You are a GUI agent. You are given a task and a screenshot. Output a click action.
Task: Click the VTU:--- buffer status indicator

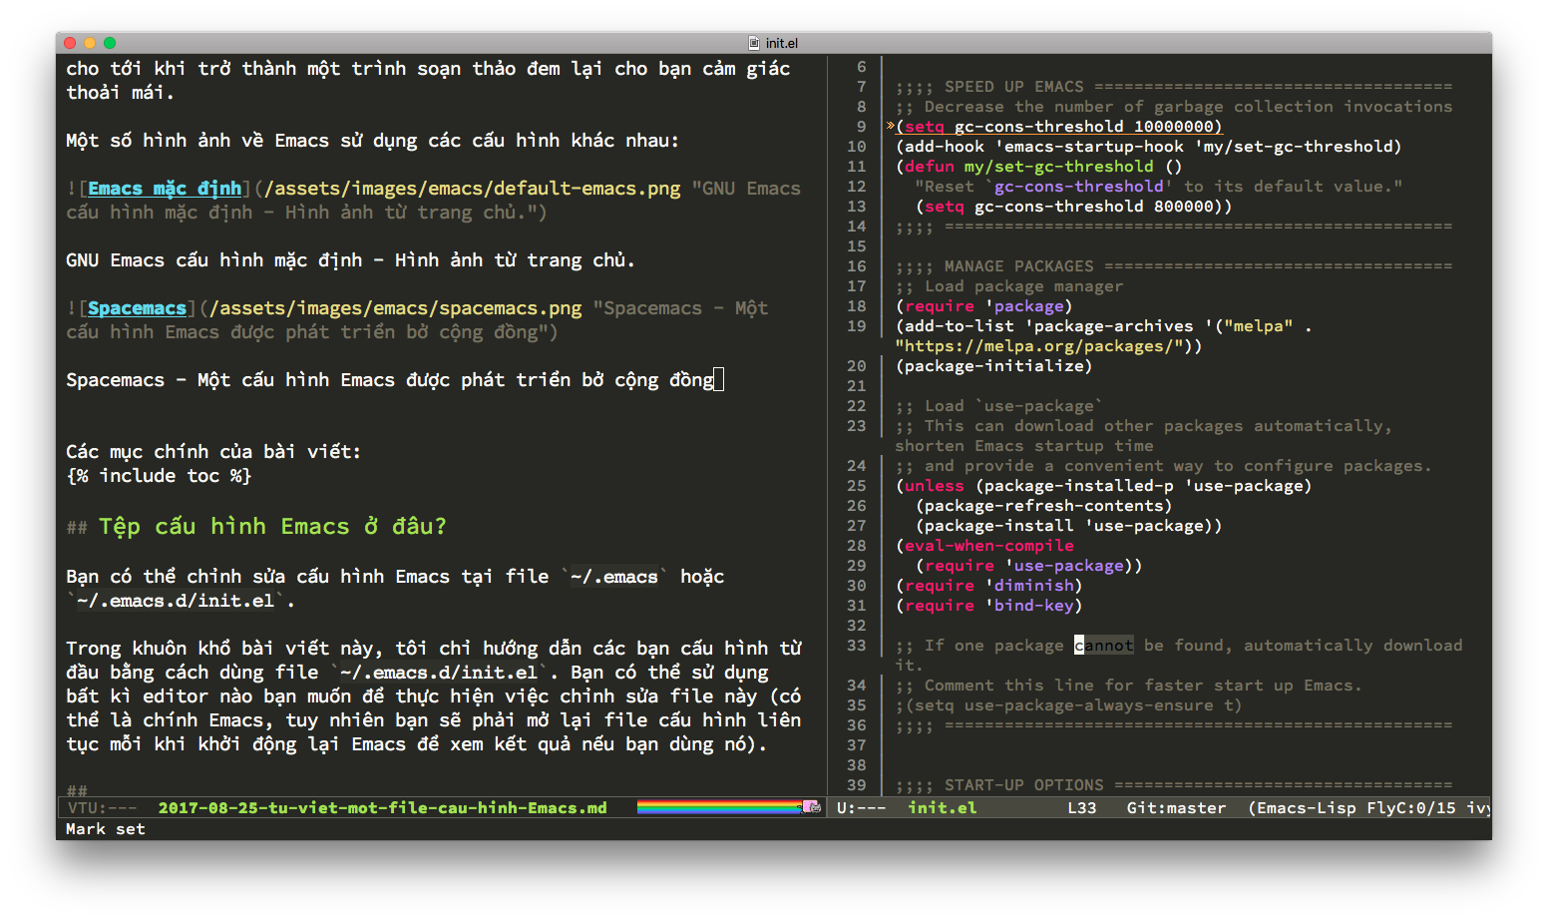point(102,808)
